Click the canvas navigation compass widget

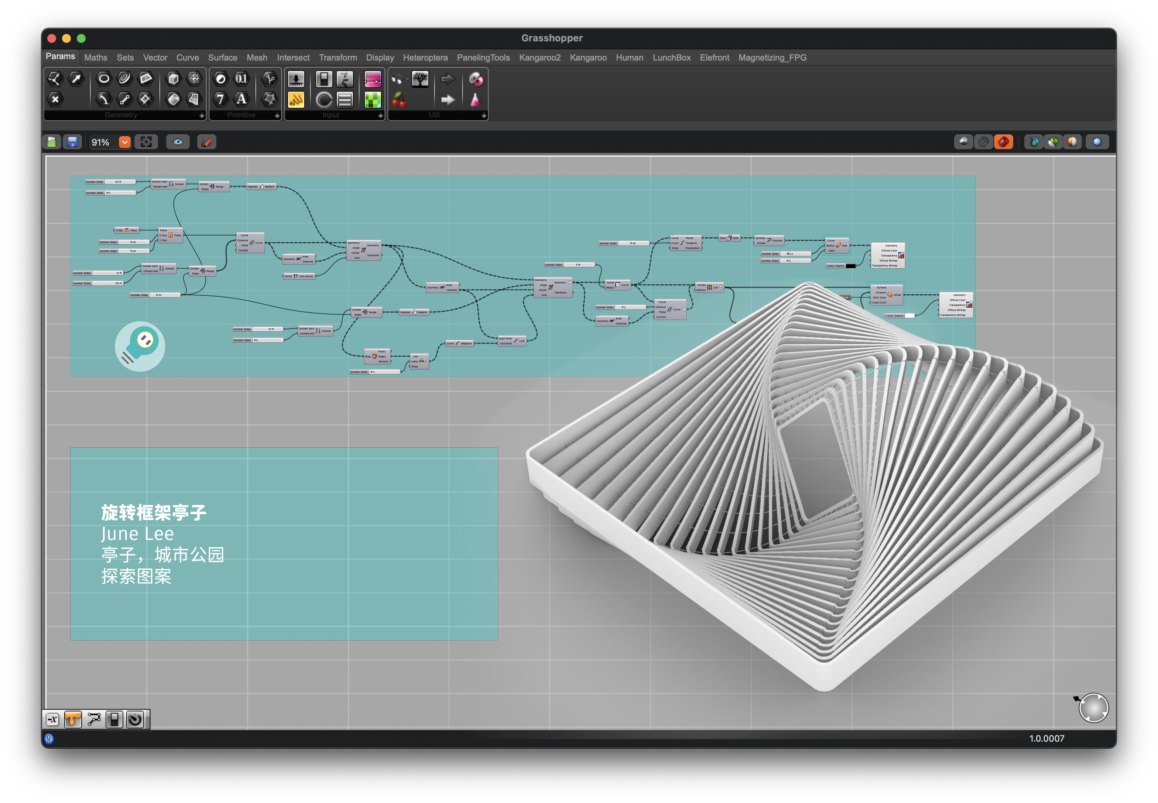tap(1094, 708)
